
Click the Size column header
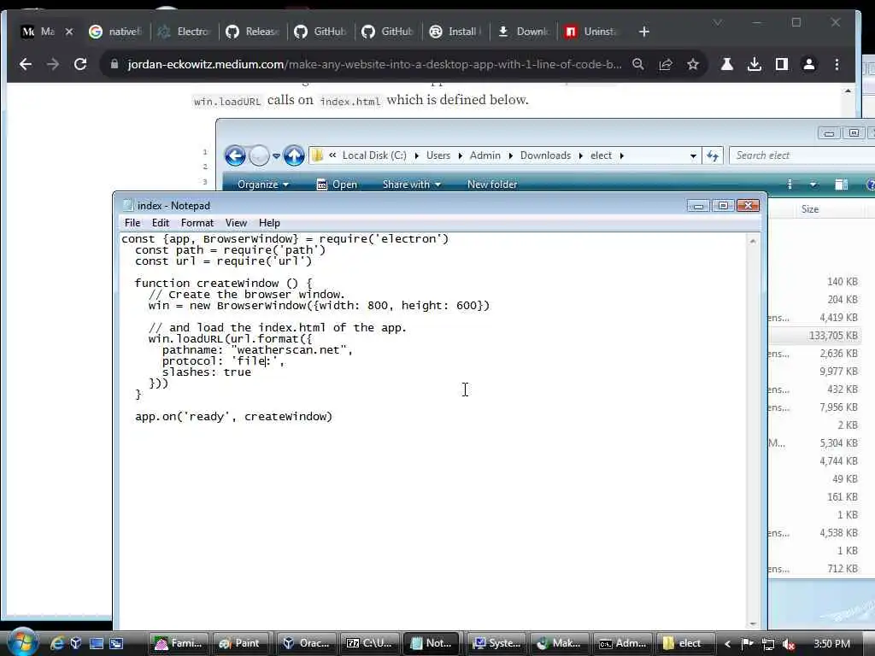point(810,209)
